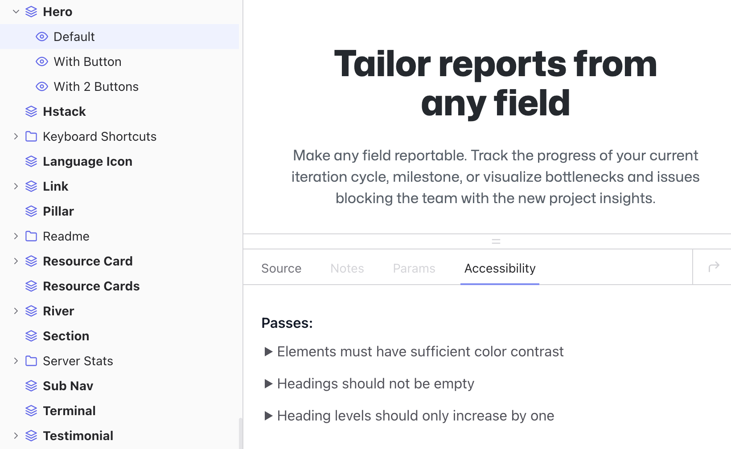This screenshot has width=731, height=449.
Task: Grab the panel divider drag handle
Action: pyautogui.click(x=496, y=241)
